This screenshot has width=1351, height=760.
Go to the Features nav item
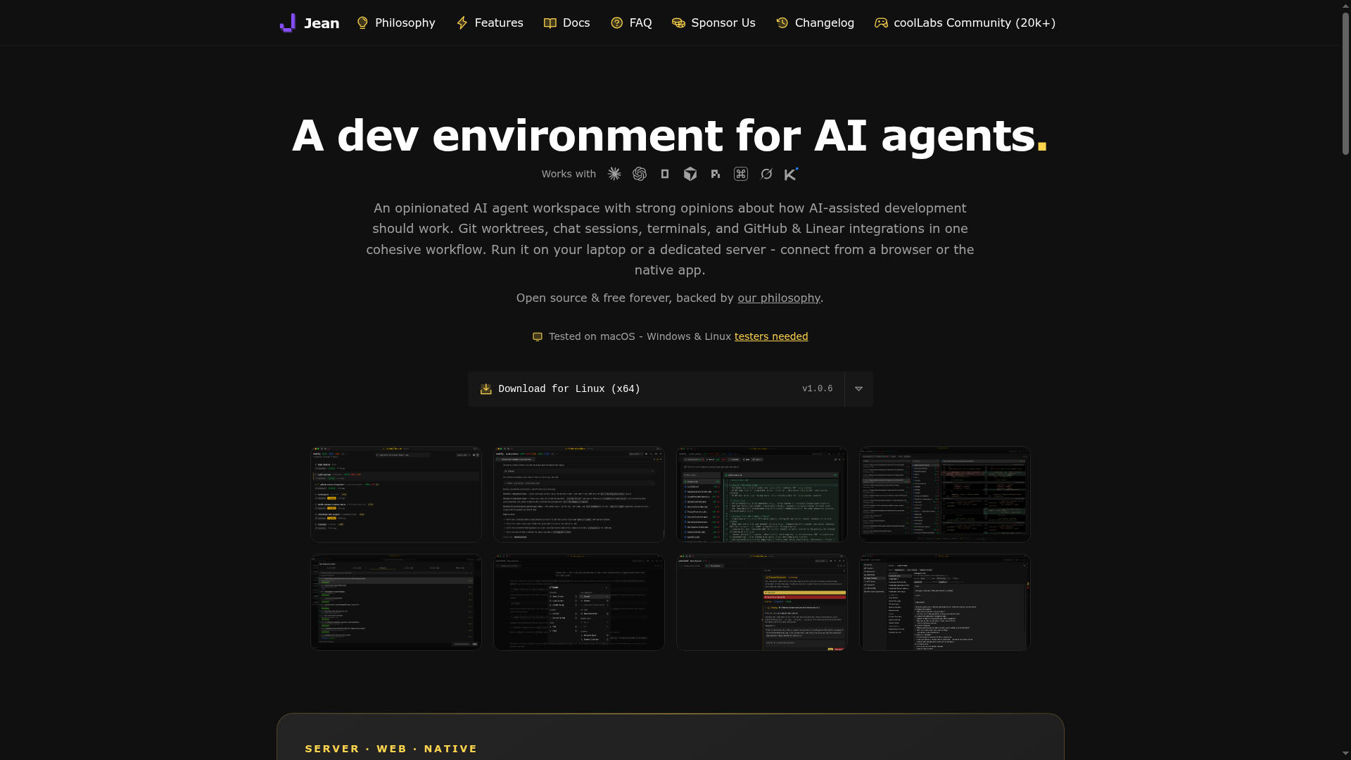(x=490, y=23)
